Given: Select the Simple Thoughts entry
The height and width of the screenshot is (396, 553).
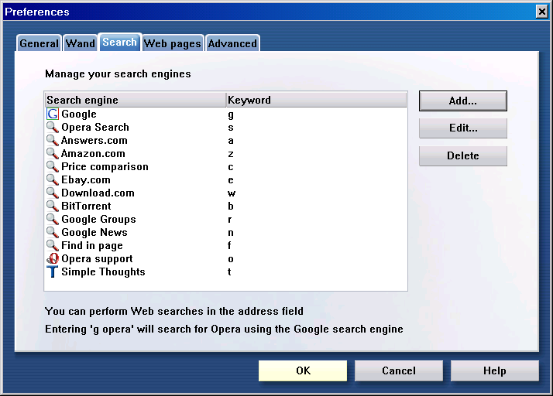Looking at the screenshot, I should (x=103, y=271).
